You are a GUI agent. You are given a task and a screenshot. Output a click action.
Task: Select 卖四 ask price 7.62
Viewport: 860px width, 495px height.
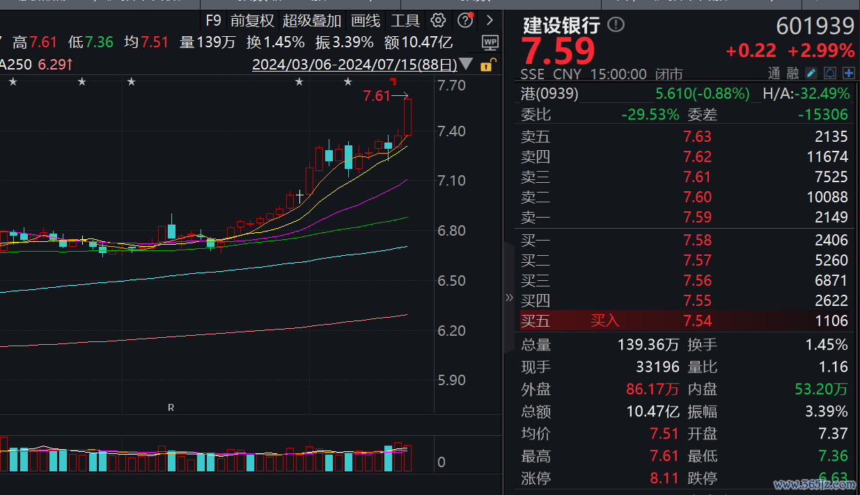click(x=697, y=156)
